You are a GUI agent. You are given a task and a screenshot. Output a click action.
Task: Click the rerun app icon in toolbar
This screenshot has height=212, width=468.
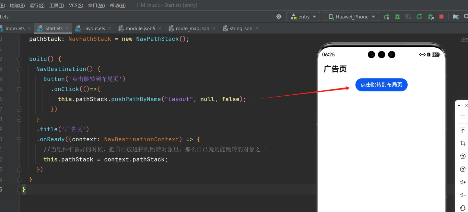point(386,17)
